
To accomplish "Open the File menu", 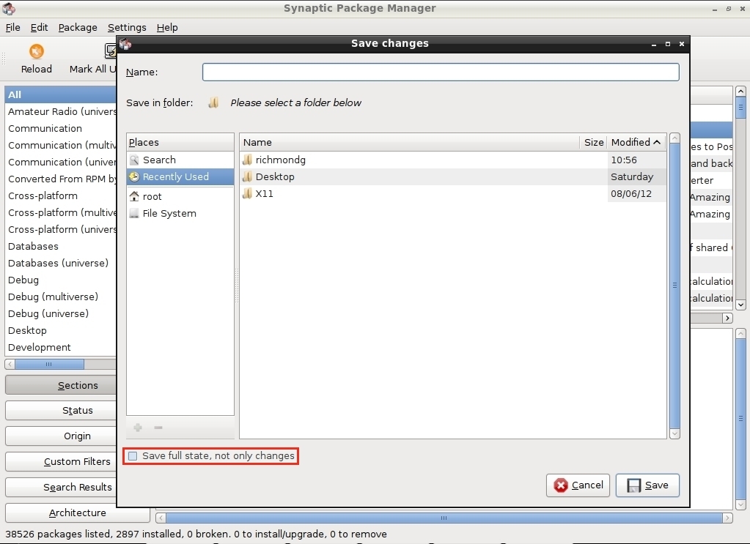I will [x=13, y=27].
